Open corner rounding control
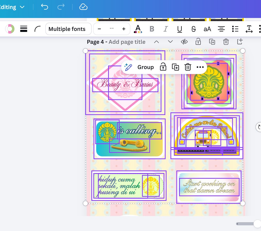The width and height of the screenshot is (261, 231). click(38, 29)
